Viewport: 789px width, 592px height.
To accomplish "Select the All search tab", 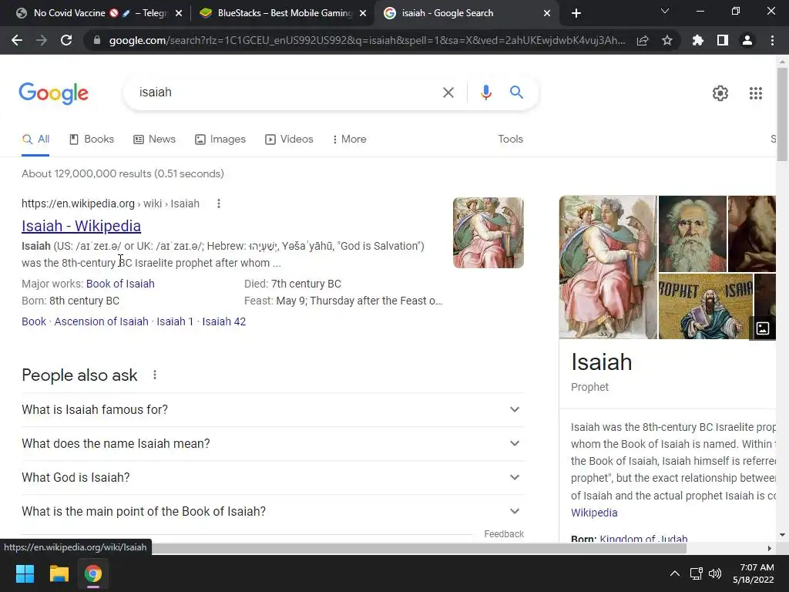I will point(35,140).
